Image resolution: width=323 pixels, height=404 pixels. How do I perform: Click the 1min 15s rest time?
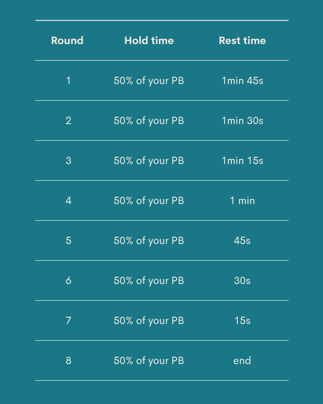[x=242, y=160]
